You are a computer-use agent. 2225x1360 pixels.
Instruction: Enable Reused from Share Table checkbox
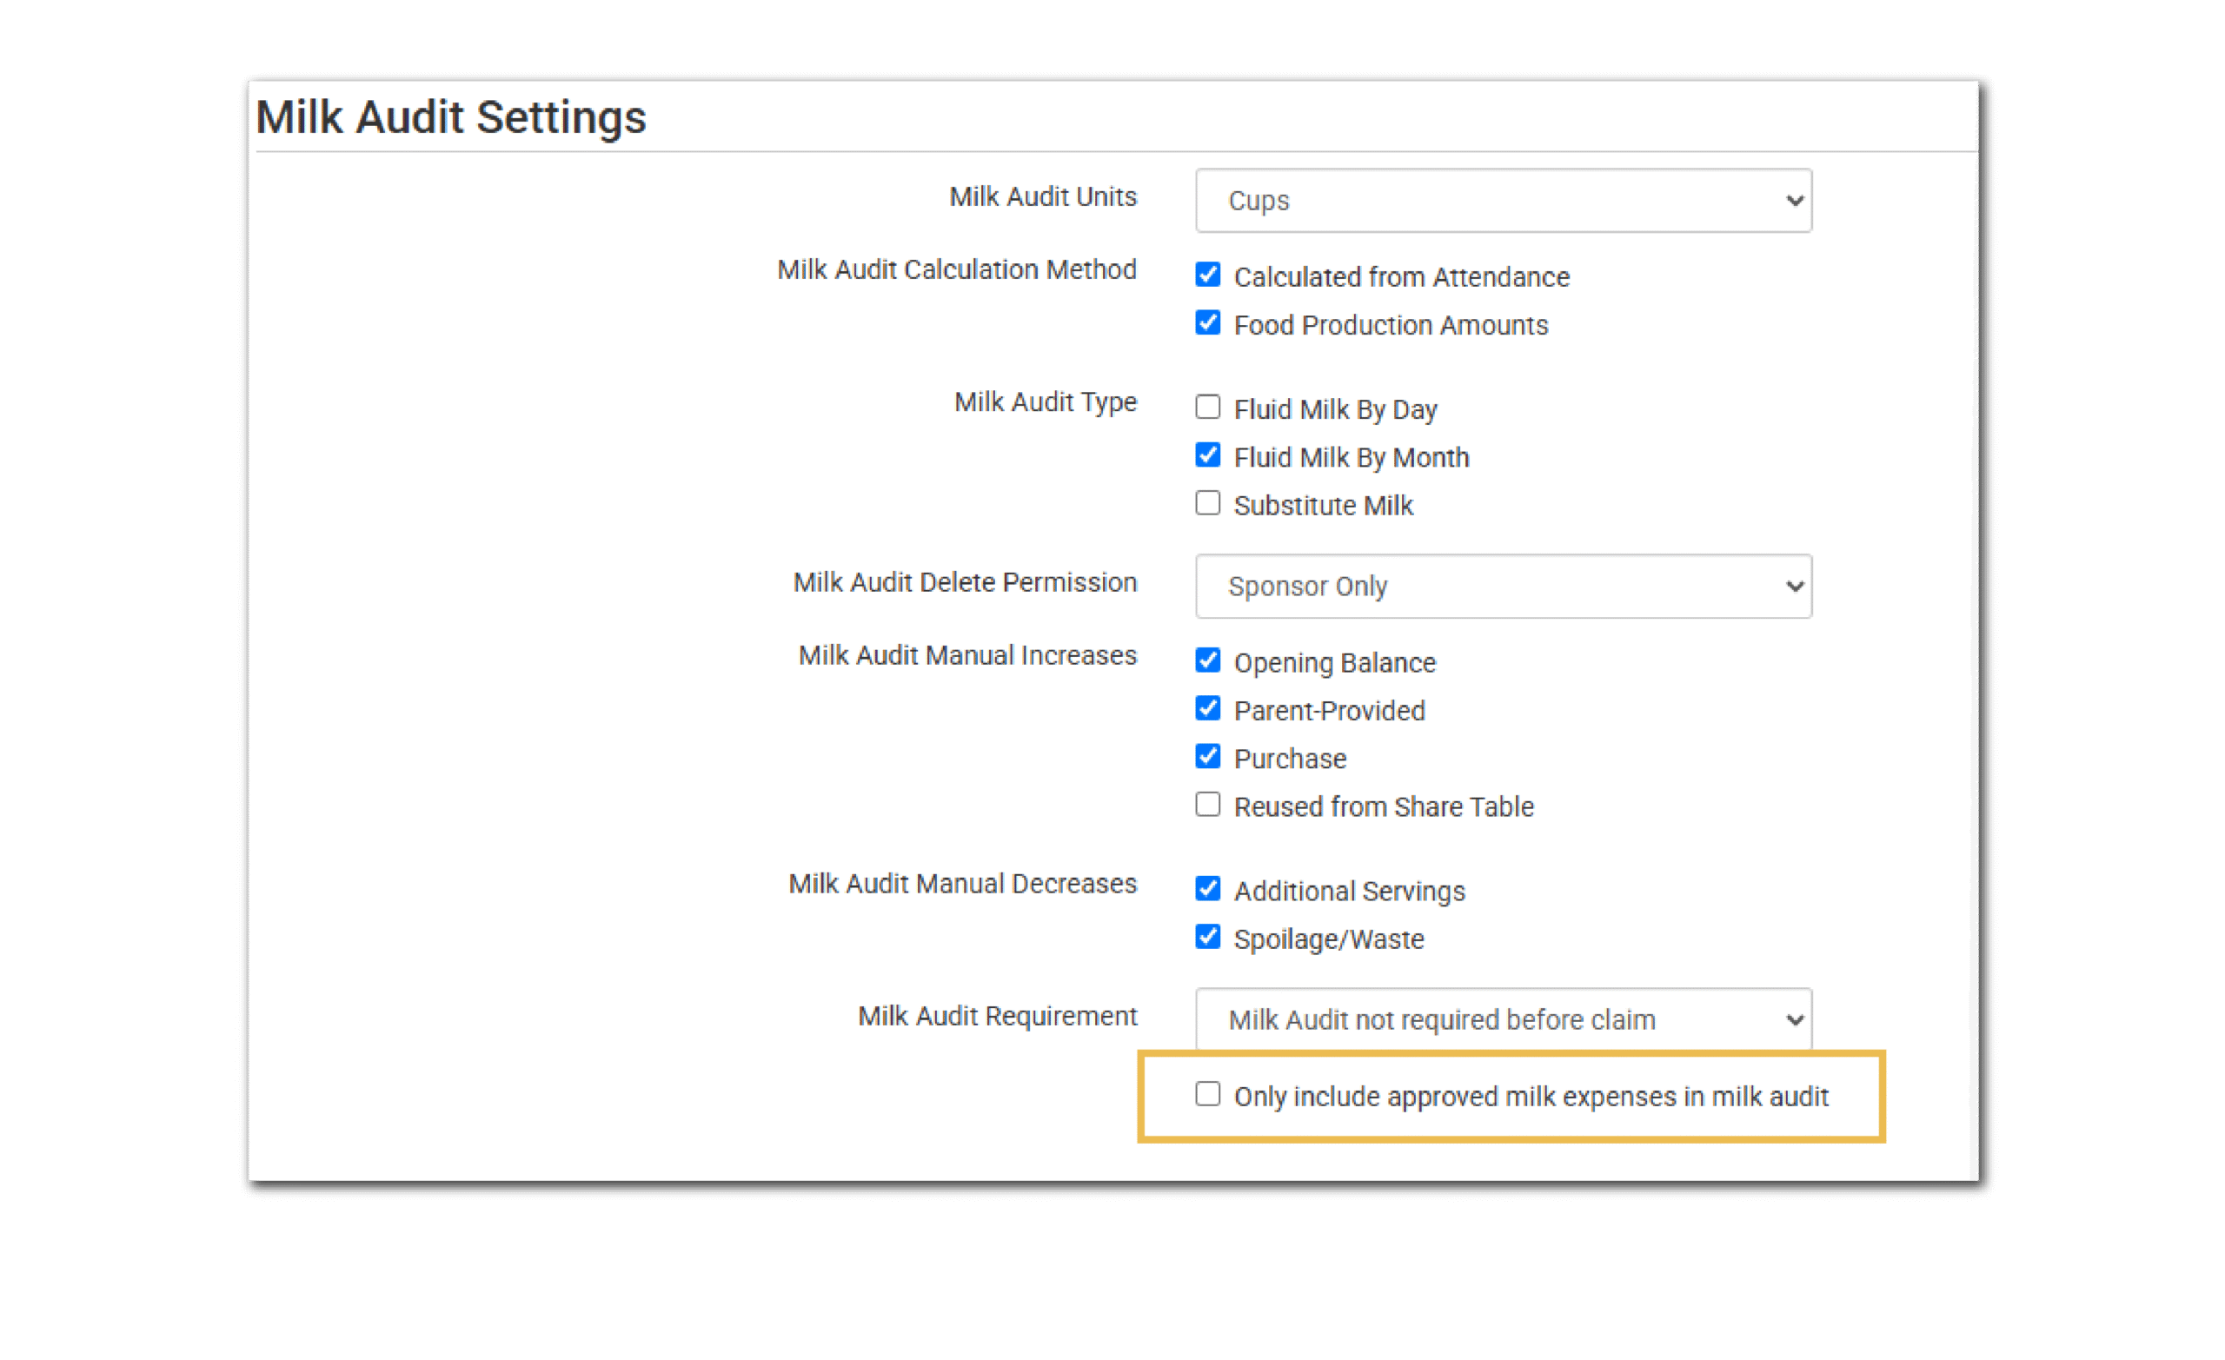coord(1207,804)
